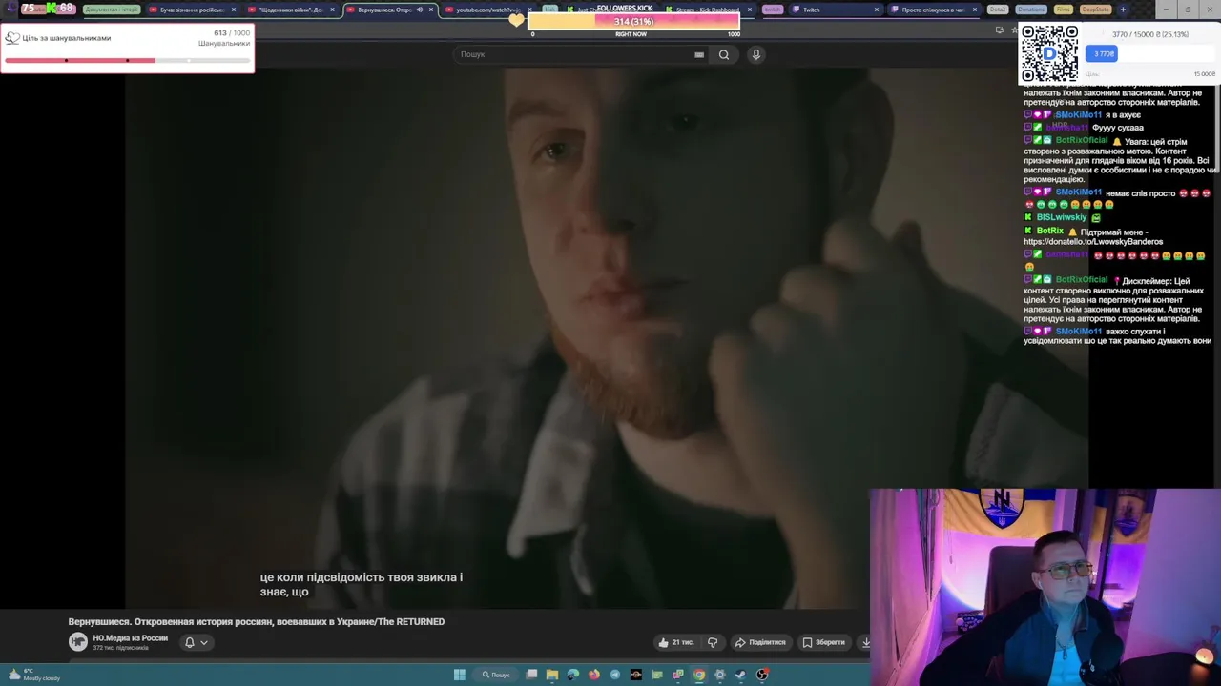Dislike the video with thumbs down
The image size is (1221, 686).
coord(713,642)
